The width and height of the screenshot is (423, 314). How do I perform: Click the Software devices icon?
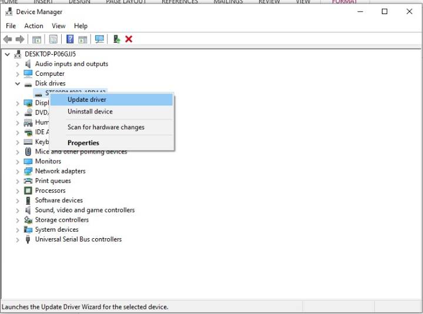pos(28,201)
